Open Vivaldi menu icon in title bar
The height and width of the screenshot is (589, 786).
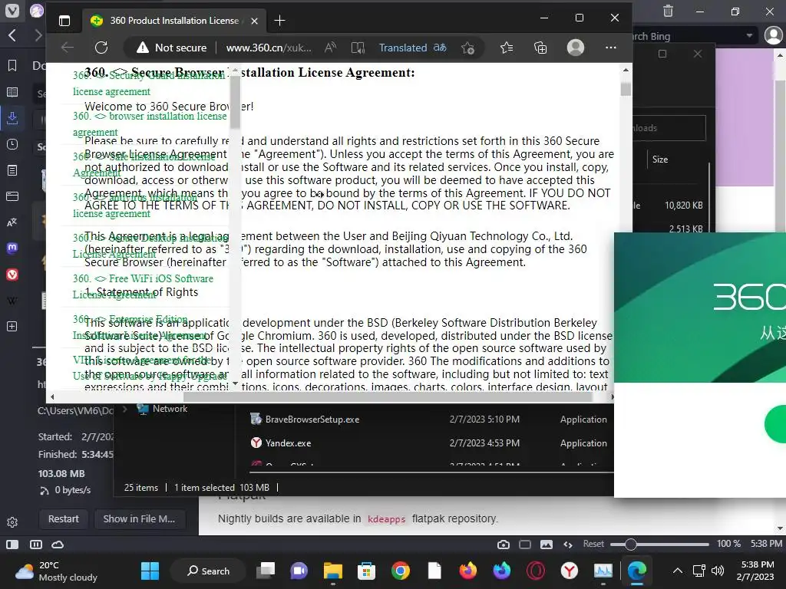click(12, 10)
